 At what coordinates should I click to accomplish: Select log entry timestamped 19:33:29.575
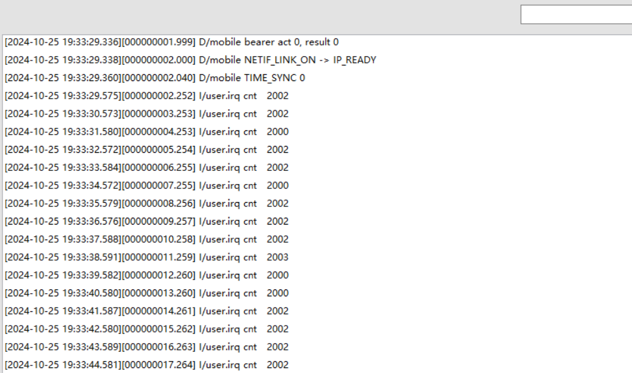(x=147, y=96)
